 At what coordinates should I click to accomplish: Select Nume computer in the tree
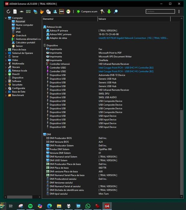(x=24, y=25)
